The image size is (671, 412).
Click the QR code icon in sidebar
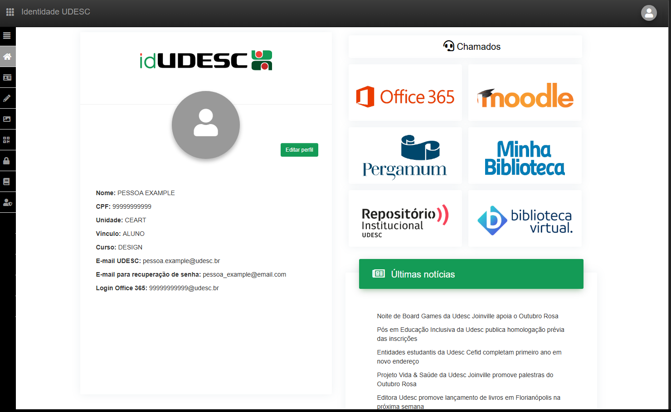(x=7, y=140)
